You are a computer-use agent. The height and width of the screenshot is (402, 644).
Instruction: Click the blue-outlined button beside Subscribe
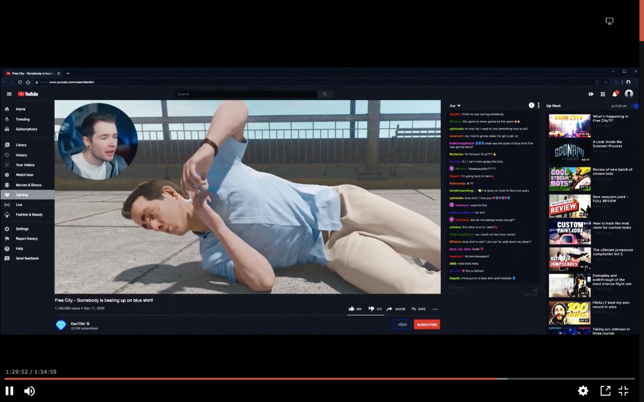402,325
